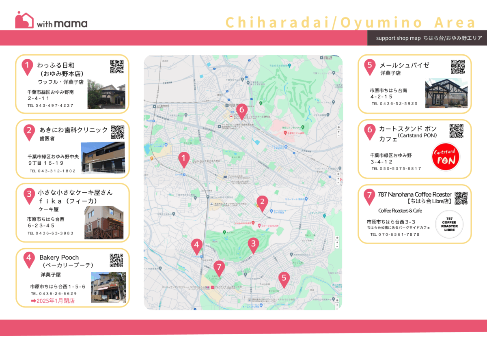The width and height of the screenshot is (487, 344).
Task: Click the 2025年1月閉店 closure notice
Action: [53, 301]
